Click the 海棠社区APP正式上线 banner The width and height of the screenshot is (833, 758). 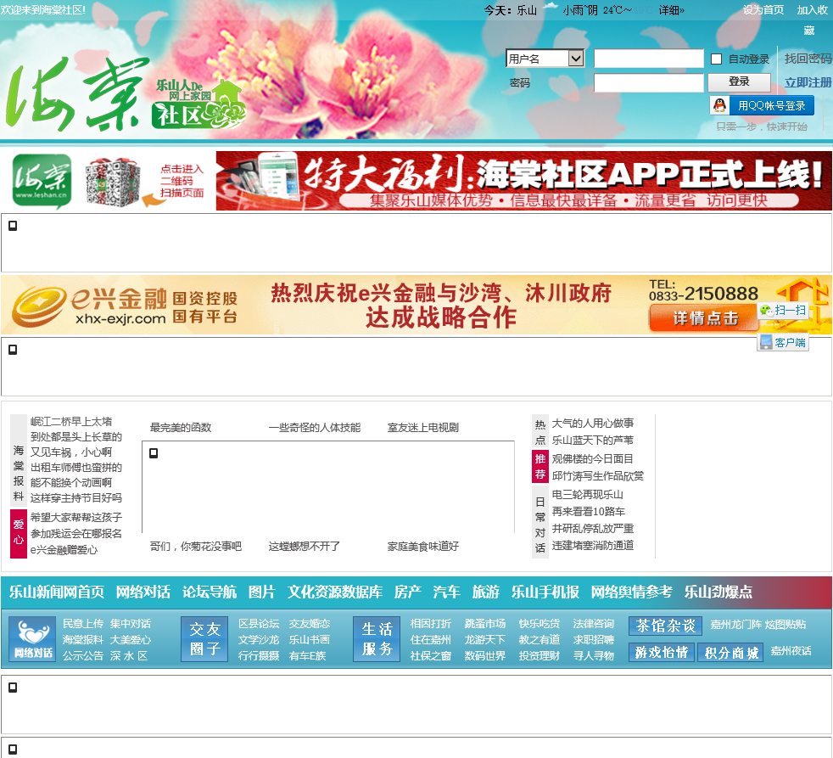click(524, 181)
